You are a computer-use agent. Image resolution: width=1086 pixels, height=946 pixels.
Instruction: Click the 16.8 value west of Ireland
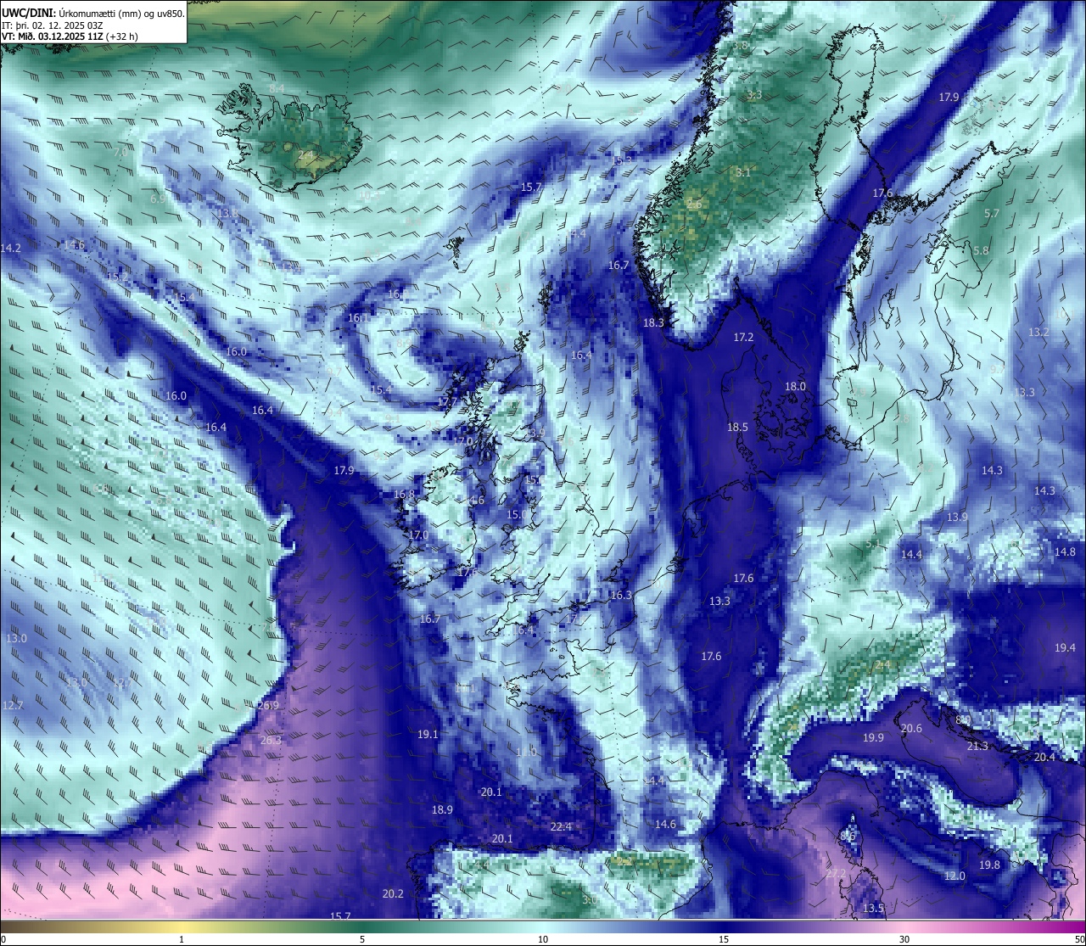click(x=404, y=495)
